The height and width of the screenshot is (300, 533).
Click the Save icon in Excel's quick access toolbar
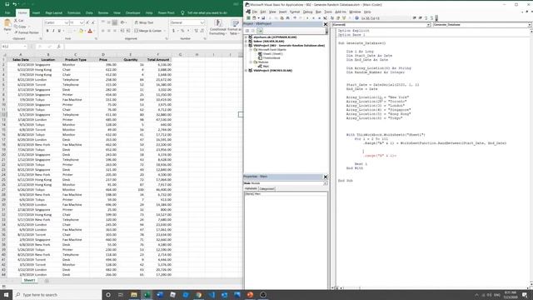7,4
